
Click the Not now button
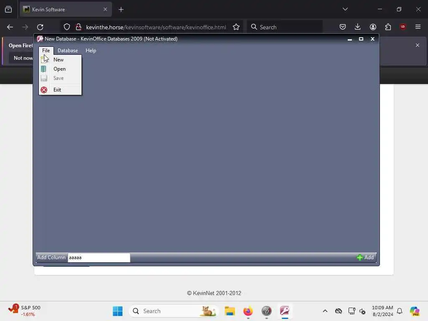click(x=23, y=58)
